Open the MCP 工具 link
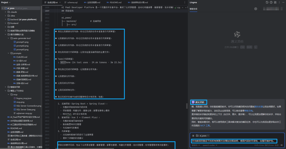 click(x=205, y=126)
